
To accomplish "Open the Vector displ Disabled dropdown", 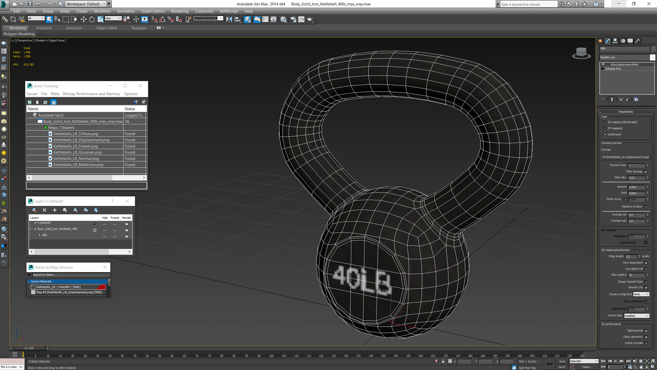I will [636, 316].
